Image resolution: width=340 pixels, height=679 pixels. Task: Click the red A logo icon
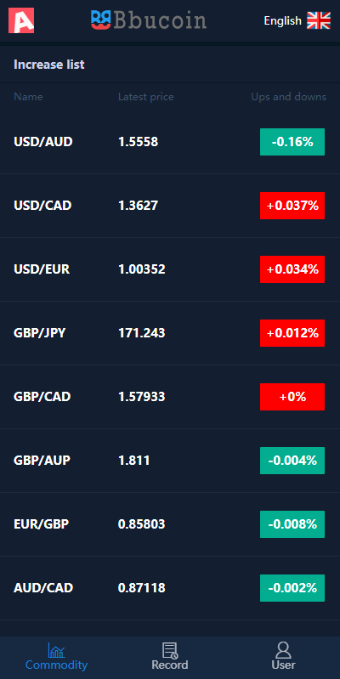point(21,20)
